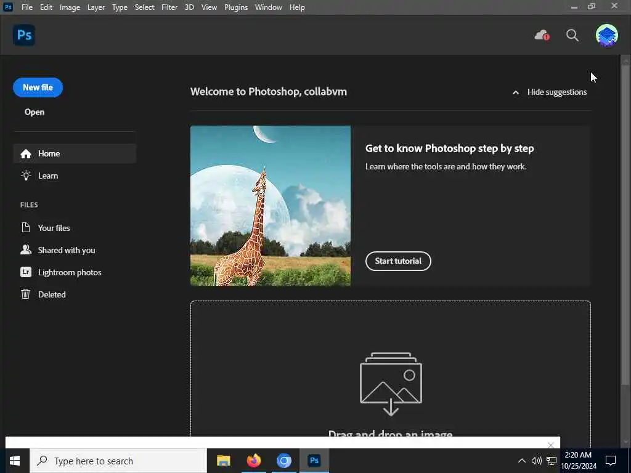Close the white notification bar
Image resolution: width=631 pixels, height=473 pixels.
click(x=550, y=445)
